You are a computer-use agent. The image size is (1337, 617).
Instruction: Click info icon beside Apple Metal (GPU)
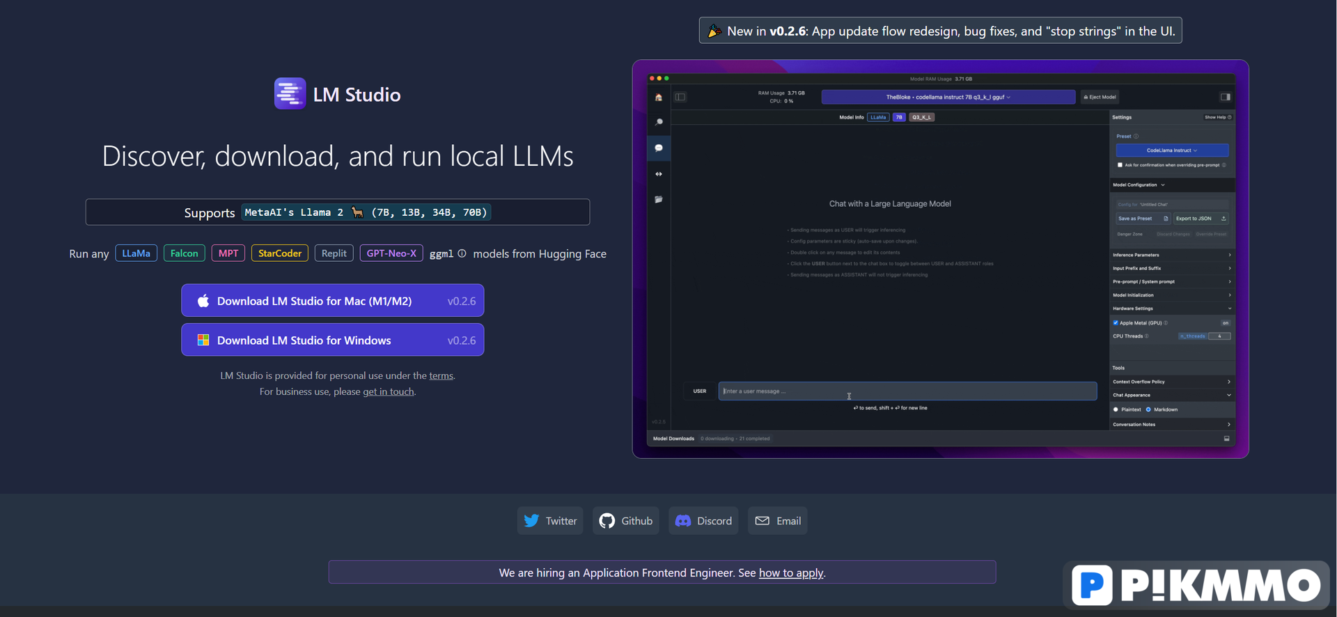(x=1166, y=323)
